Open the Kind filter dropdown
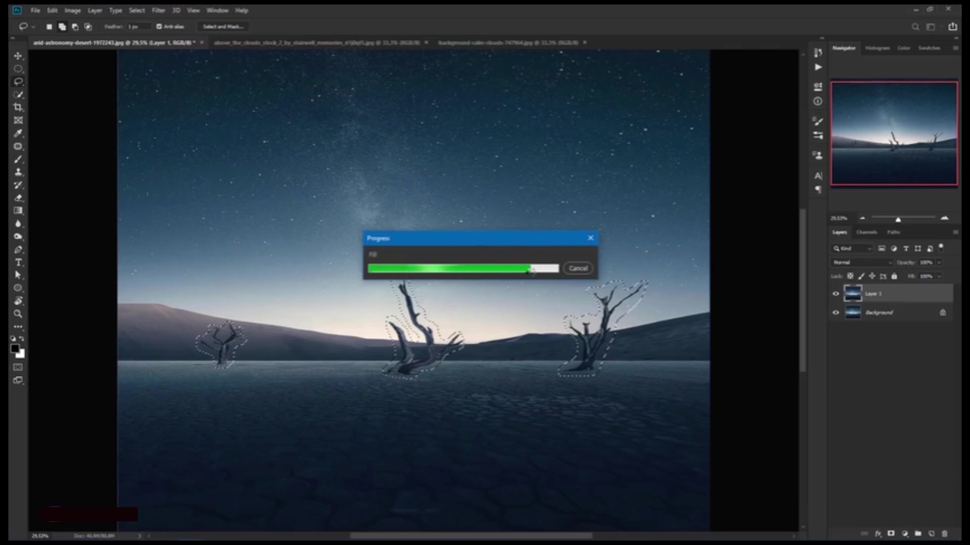This screenshot has height=545, width=970. (852, 248)
